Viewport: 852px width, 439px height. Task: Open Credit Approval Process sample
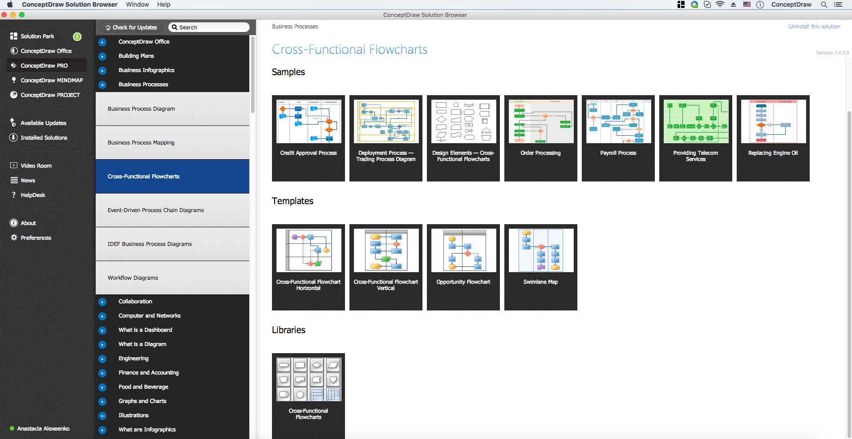point(308,138)
